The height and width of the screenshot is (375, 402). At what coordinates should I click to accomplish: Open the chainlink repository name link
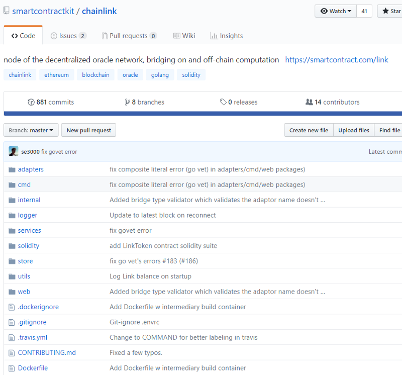[99, 11]
